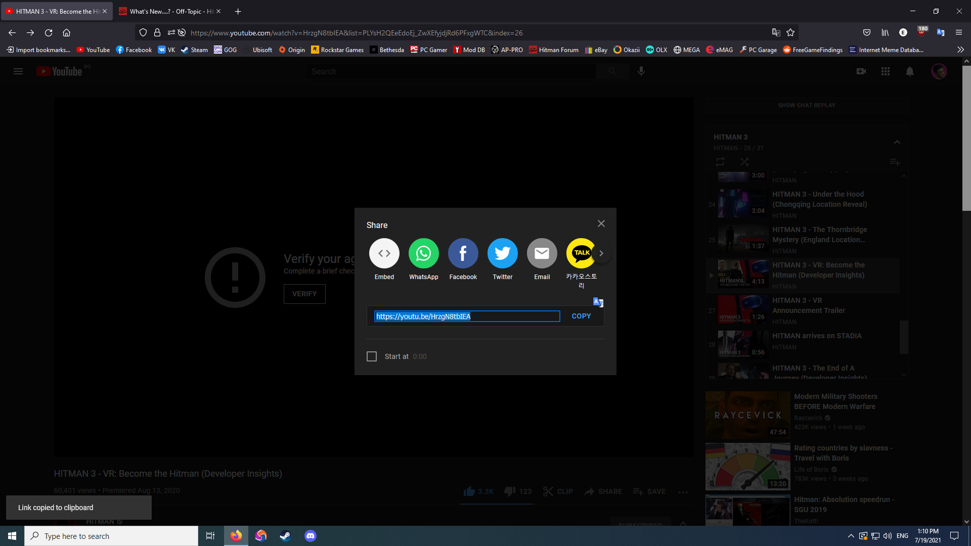The image size is (971, 546).
Task: Show more bookmarks chevron
Action: (960, 50)
